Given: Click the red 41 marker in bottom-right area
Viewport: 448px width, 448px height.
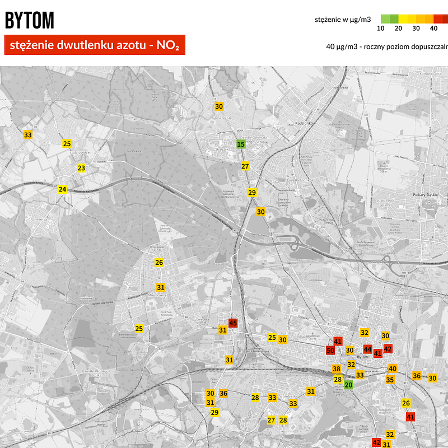Looking at the screenshot, I should (410, 417).
